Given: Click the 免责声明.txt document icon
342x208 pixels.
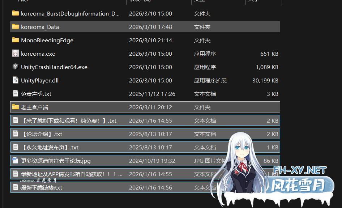Looking at the screenshot, I should pyautogui.click(x=15, y=94).
